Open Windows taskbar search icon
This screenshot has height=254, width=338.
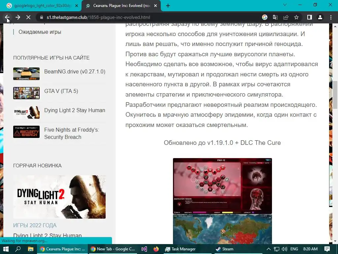click(18, 249)
